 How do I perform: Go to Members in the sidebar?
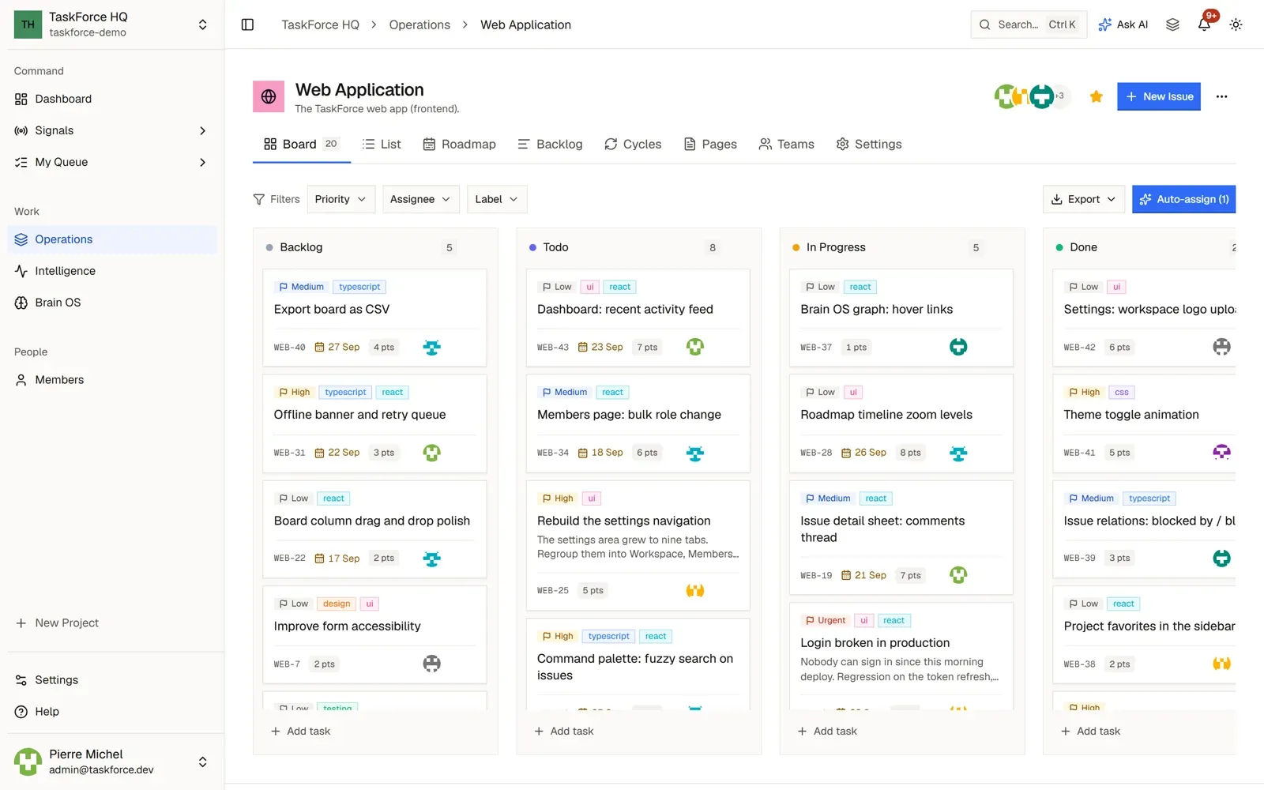[x=111, y=380]
